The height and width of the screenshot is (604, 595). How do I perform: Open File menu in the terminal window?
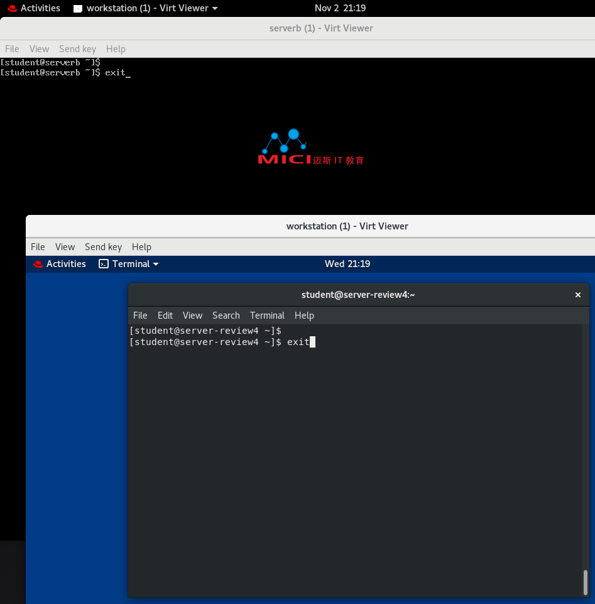coord(140,316)
